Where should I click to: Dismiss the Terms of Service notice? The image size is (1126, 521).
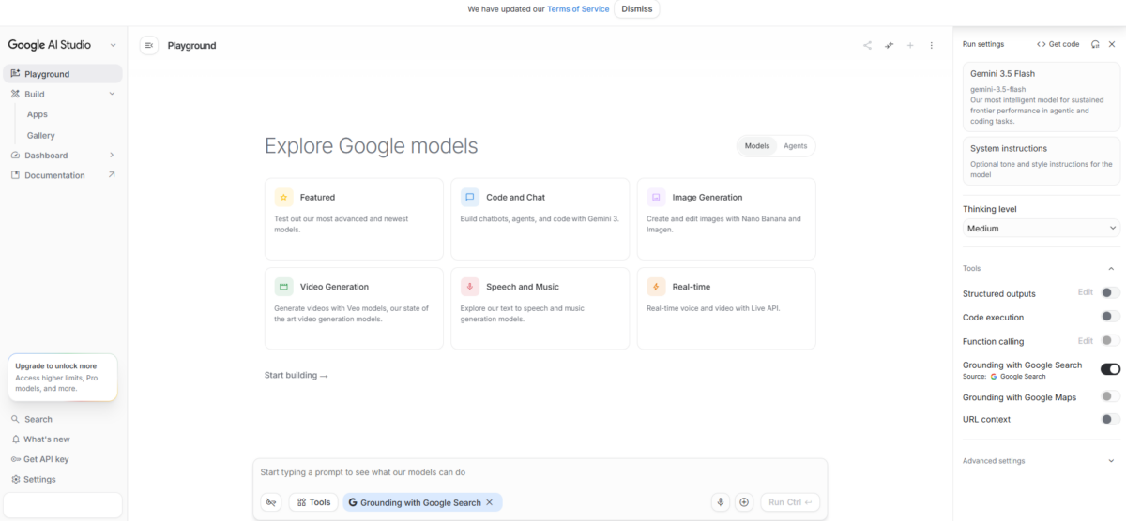point(637,9)
